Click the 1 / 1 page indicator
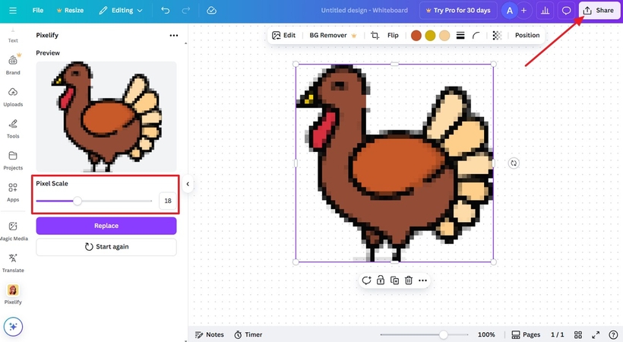623x342 pixels. 557,334
